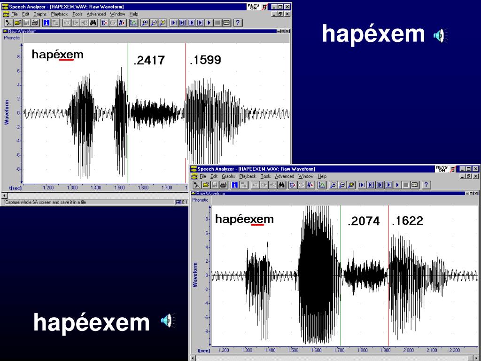Open the Playback menu in HAPEXEM window
481x361 pixels.
point(59,14)
